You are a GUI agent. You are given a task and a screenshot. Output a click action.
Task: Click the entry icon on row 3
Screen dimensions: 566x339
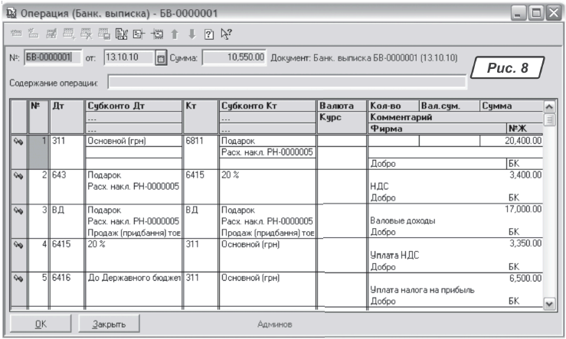point(18,210)
